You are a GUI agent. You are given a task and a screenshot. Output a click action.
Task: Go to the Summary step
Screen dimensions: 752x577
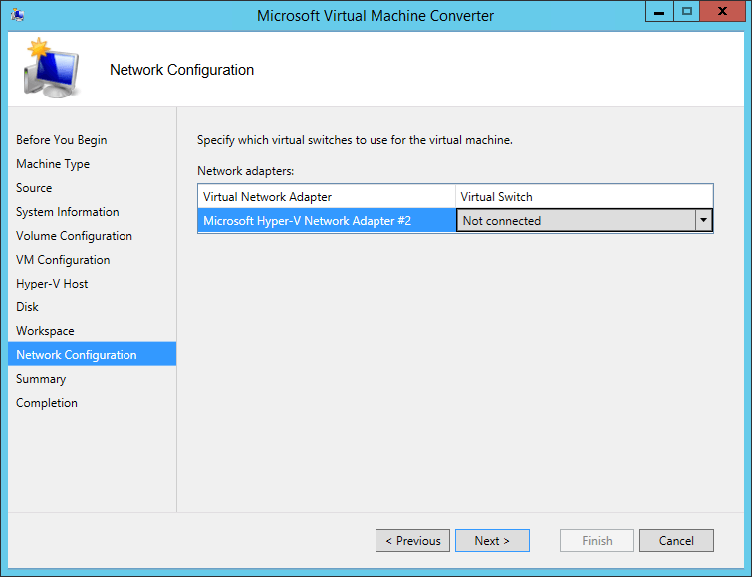(41, 379)
